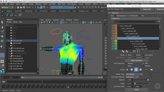164x92 pixels.
Task: Select Flat sort radio button
Action: point(140,16)
